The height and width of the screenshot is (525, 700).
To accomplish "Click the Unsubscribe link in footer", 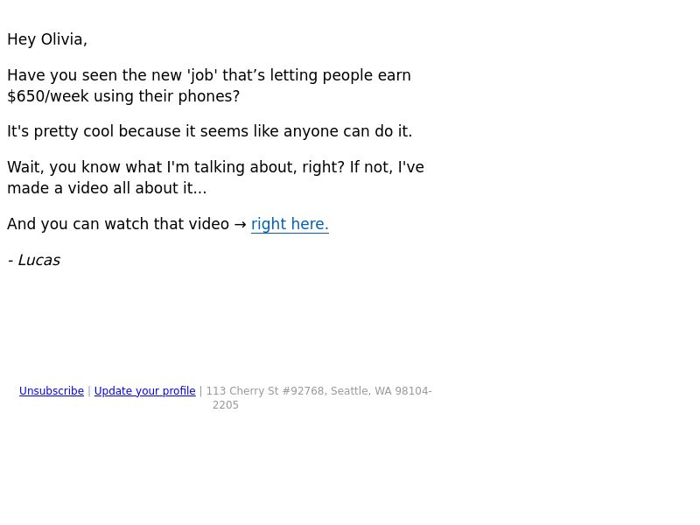I will [52, 391].
